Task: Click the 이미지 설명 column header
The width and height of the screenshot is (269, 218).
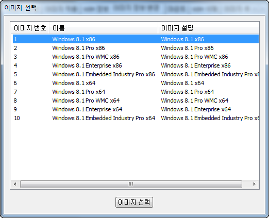Action: (208, 28)
